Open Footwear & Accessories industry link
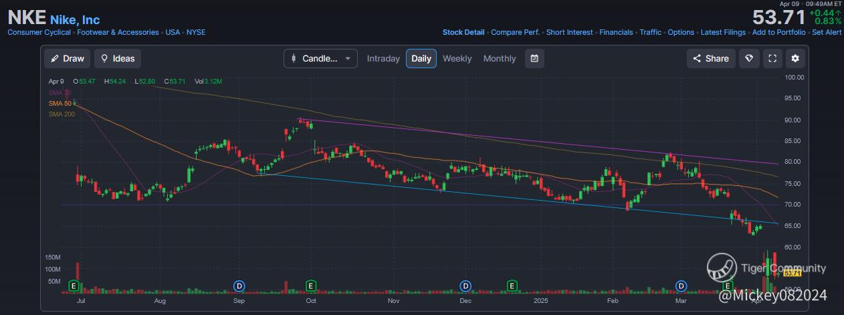Viewport: 844px width, 315px height. [118, 32]
